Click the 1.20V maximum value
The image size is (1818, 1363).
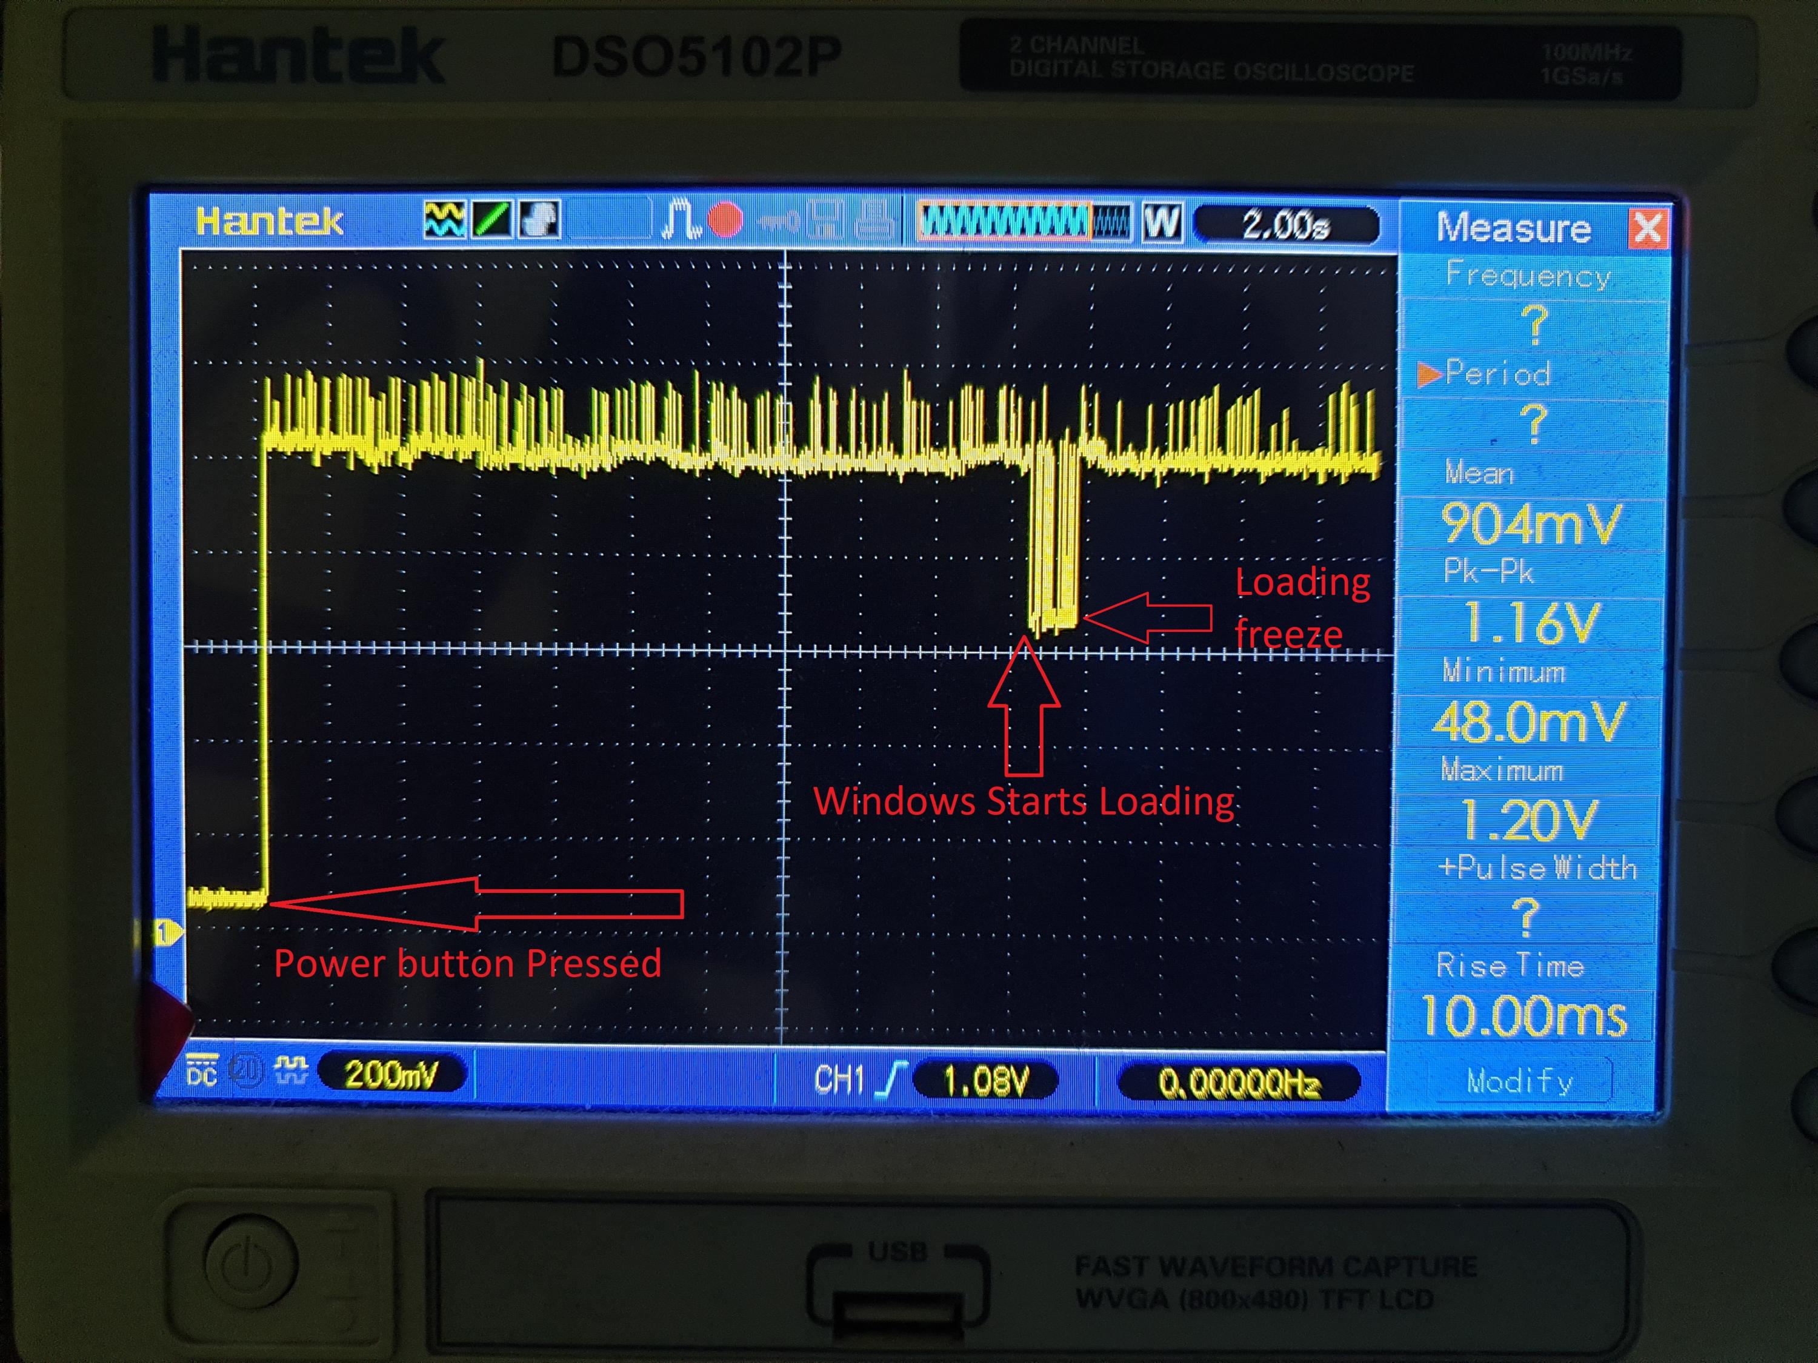[1529, 820]
